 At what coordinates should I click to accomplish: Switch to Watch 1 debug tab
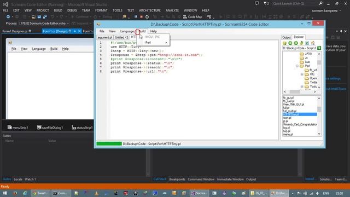click(x=30, y=179)
